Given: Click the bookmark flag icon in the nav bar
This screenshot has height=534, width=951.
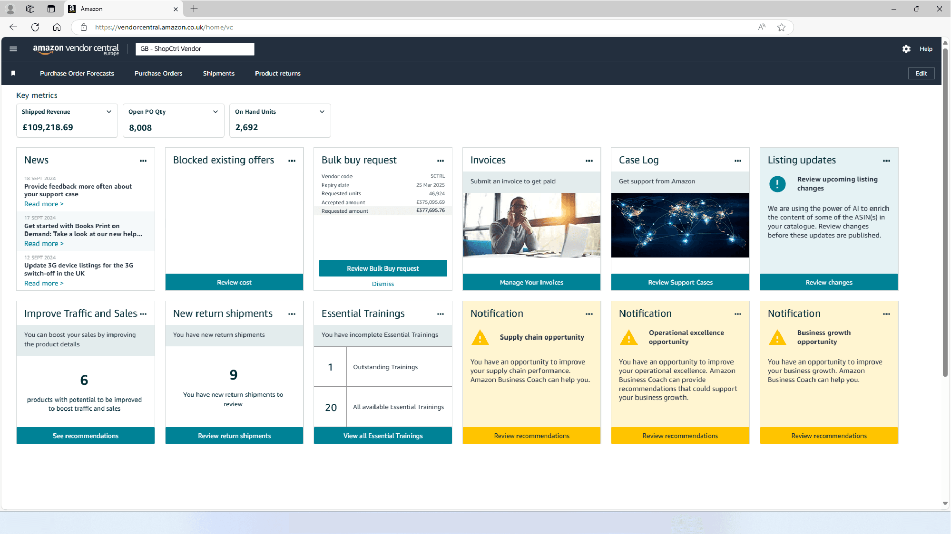Looking at the screenshot, I should (13, 73).
